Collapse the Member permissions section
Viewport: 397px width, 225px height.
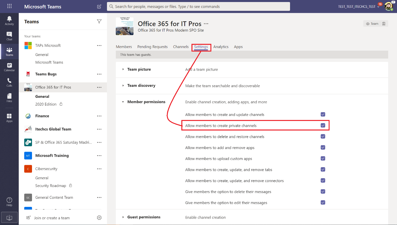(146, 102)
